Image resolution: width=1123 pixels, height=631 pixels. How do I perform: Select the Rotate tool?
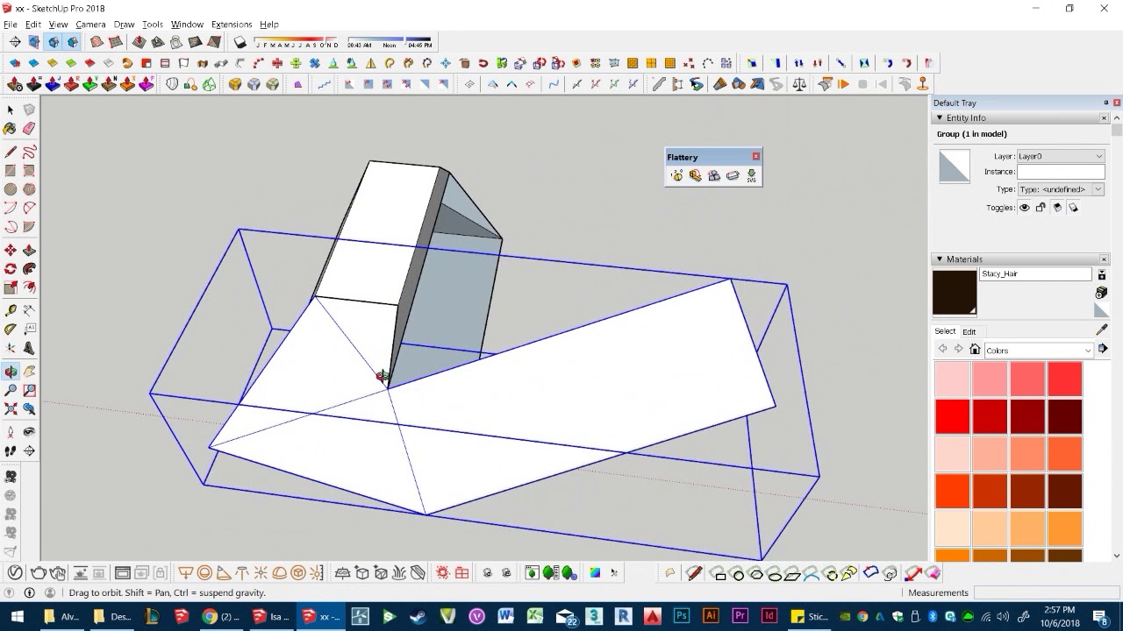(x=11, y=269)
